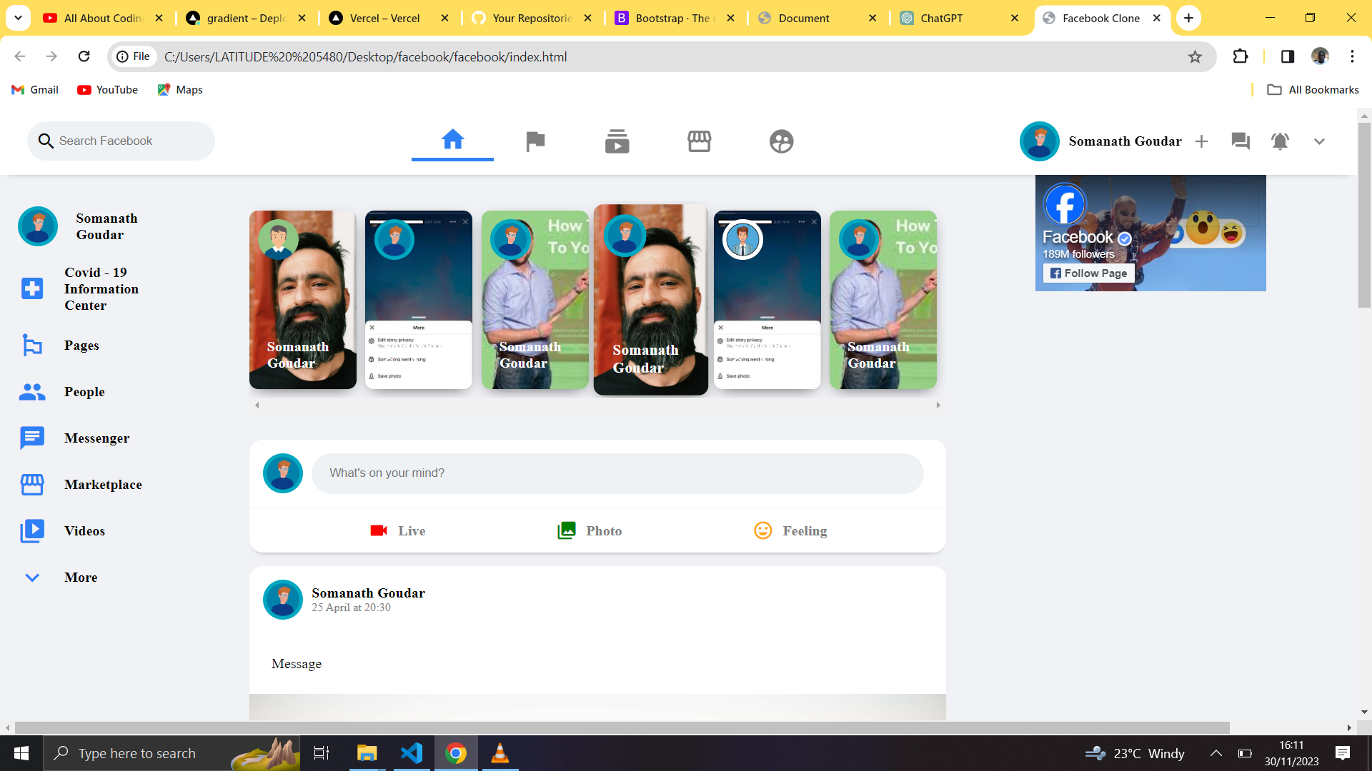Expand the account dropdown chevron in header
This screenshot has width=1372, height=771.
1319,141
